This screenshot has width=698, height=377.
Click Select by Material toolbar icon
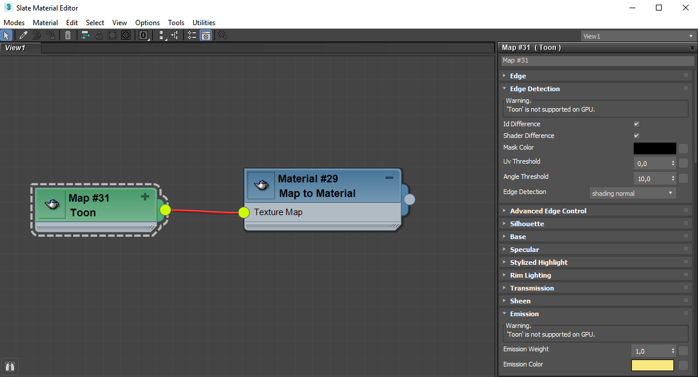[222, 35]
